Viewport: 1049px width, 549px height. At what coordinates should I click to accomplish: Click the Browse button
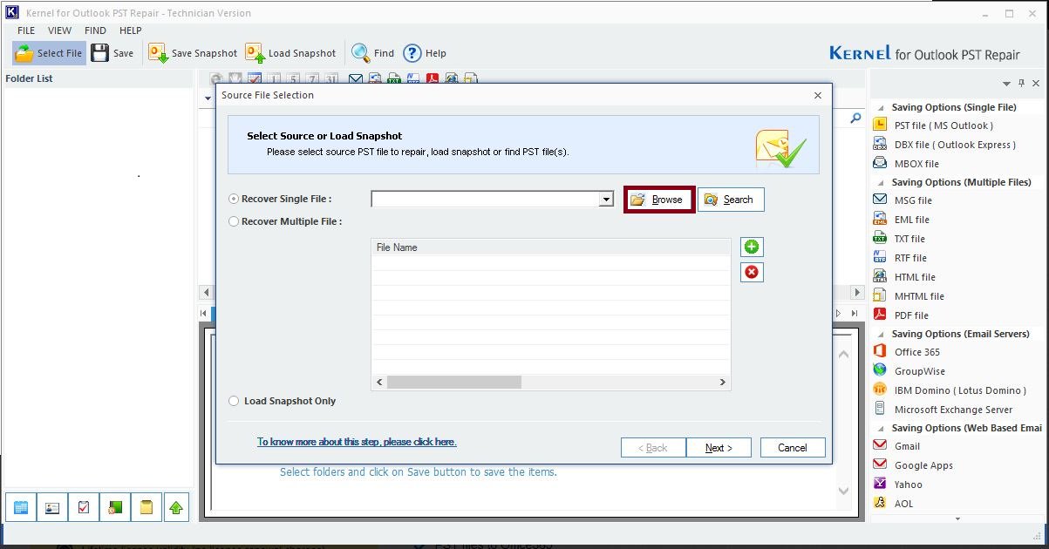point(658,200)
